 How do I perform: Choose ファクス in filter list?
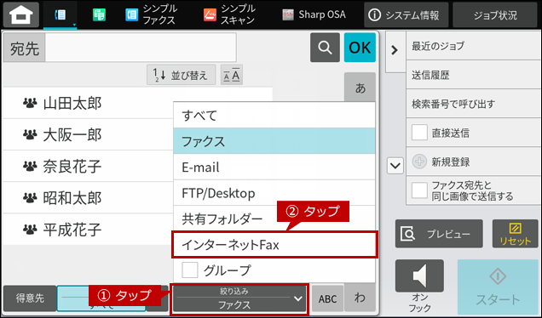point(274,141)
